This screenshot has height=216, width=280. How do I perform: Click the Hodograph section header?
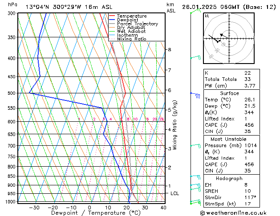[x=229, y=178]
